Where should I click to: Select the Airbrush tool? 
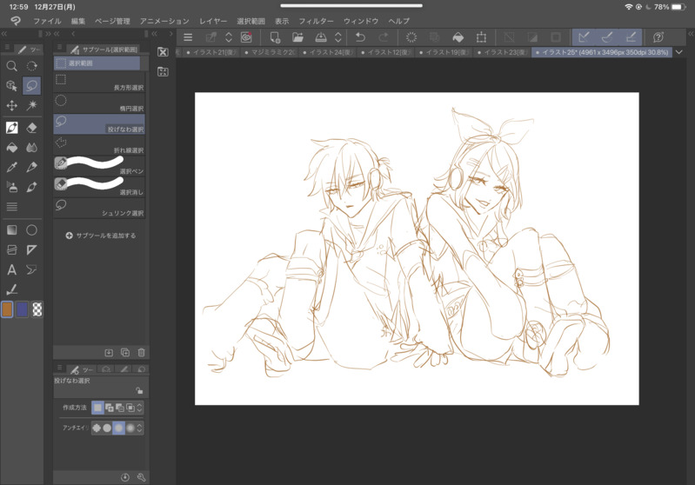[x=12, y=187]
